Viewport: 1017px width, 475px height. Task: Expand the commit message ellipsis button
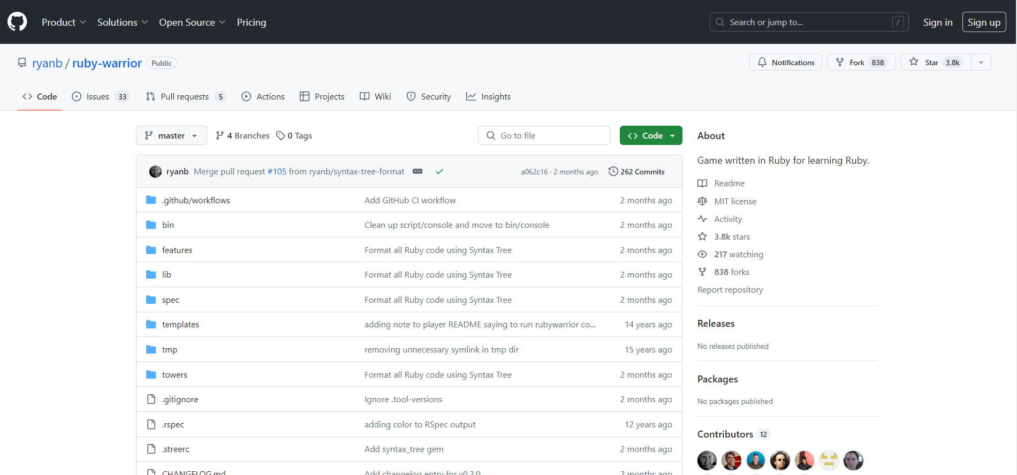pos(418,171)
